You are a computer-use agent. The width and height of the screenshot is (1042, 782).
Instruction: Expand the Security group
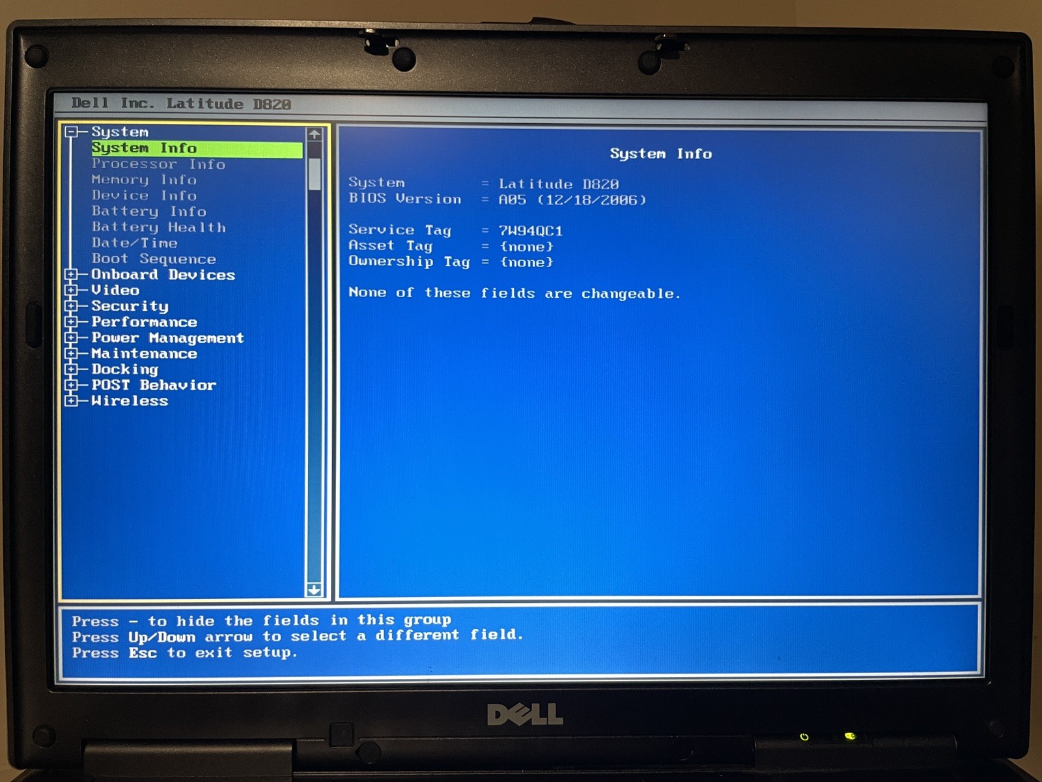(x=72, y=306)
